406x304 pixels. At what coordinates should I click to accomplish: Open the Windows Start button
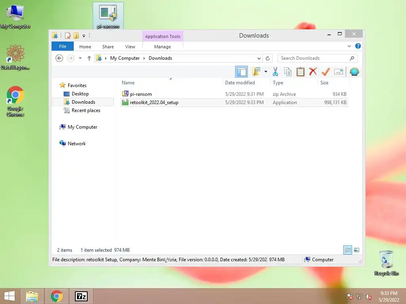10,296
